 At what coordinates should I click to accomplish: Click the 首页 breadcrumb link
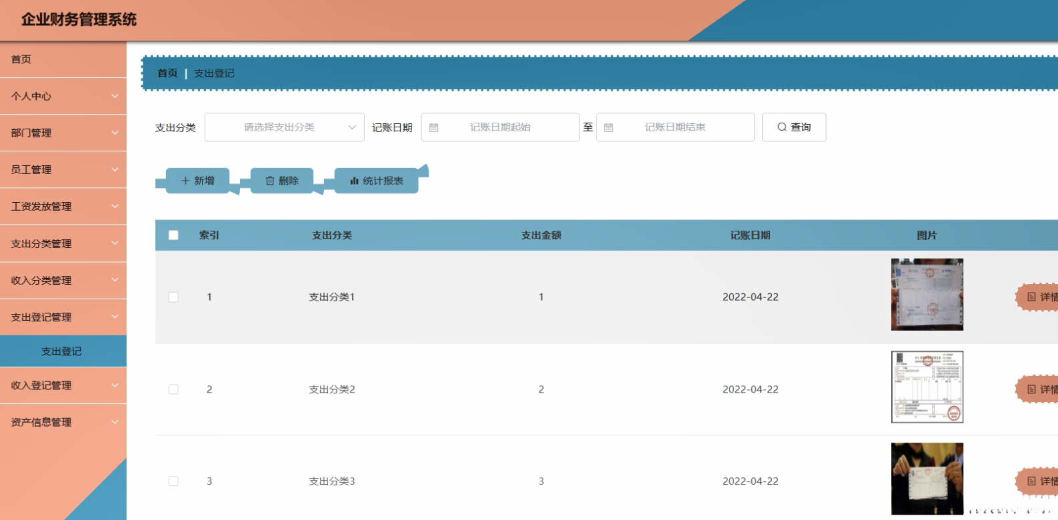(x=167, y=73)
